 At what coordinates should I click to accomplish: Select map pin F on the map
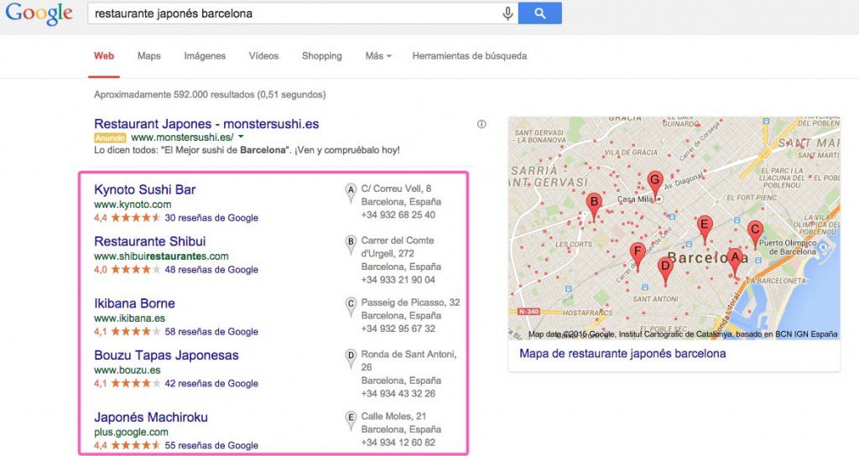point(638,256)
